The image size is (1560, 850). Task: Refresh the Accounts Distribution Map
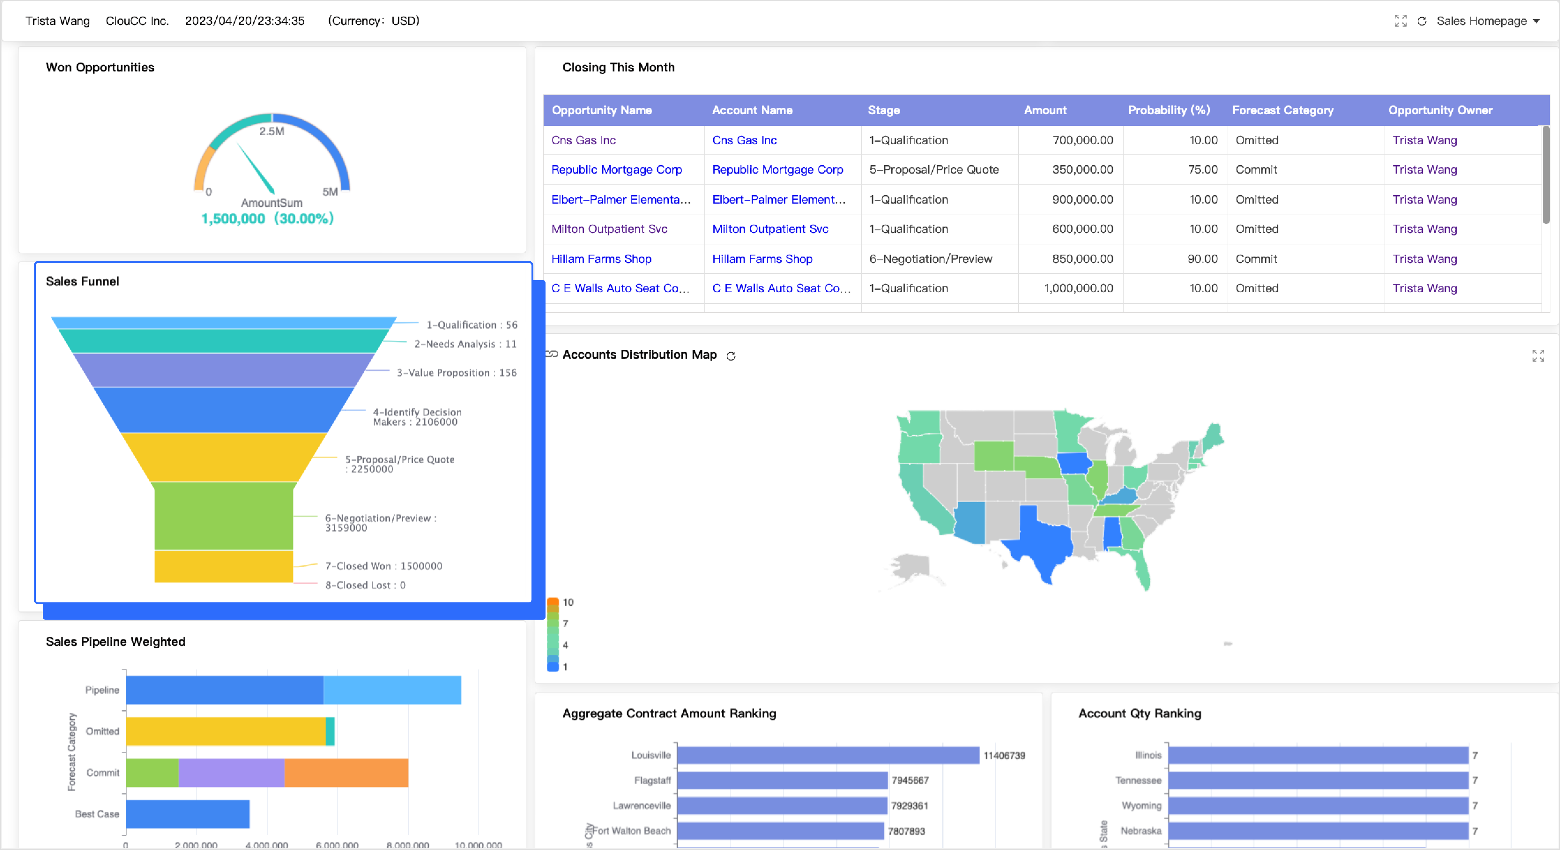[x=731, y=356]
